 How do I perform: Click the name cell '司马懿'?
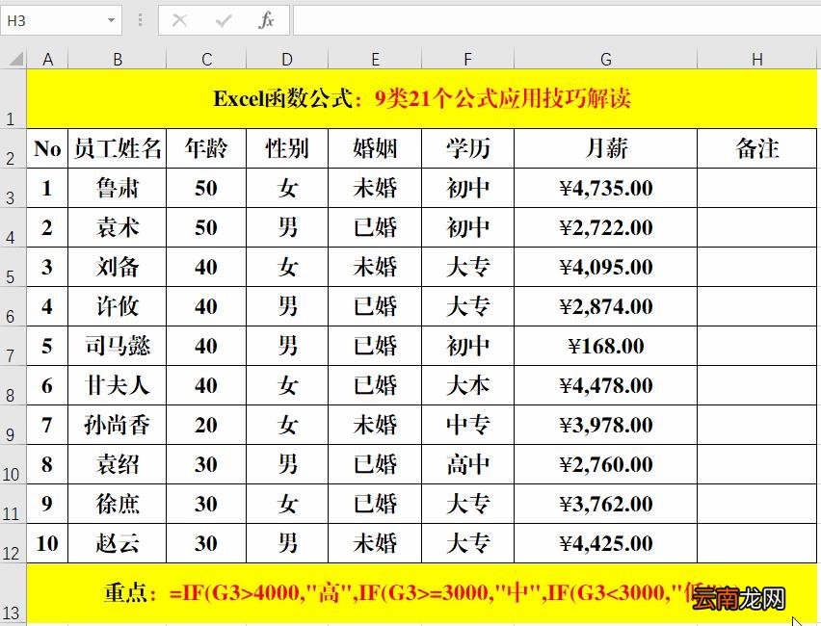click(x=118, y=346)
